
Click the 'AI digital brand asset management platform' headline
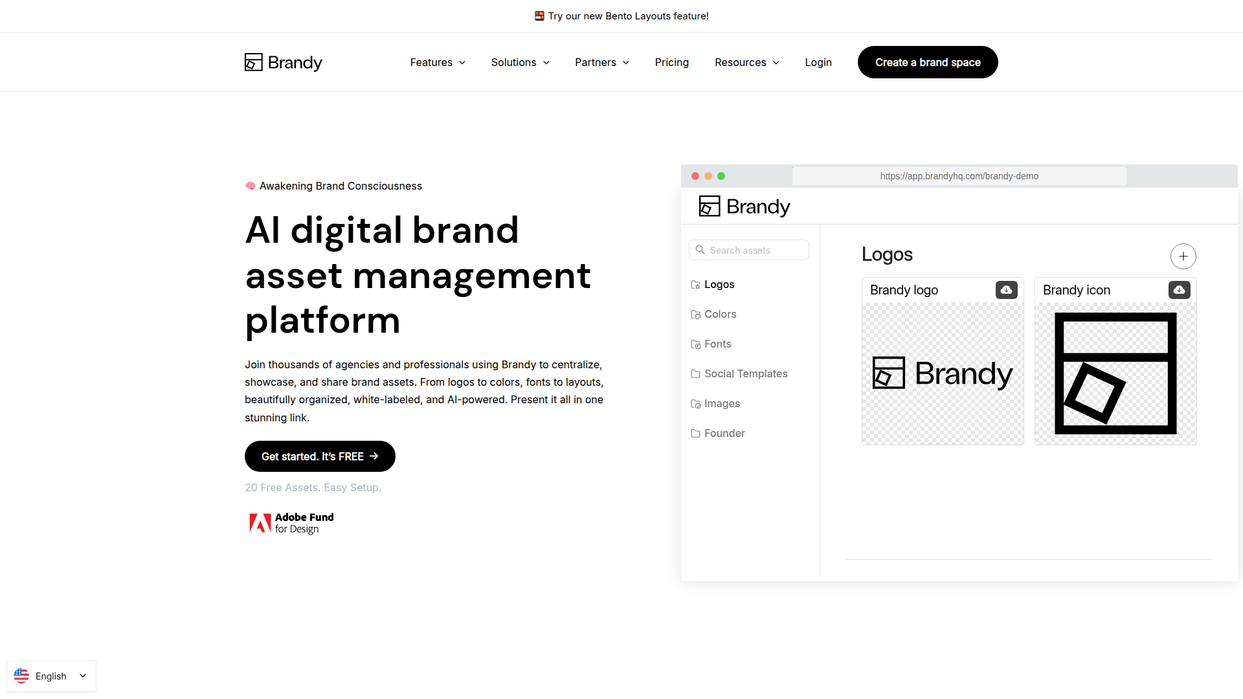418,275
